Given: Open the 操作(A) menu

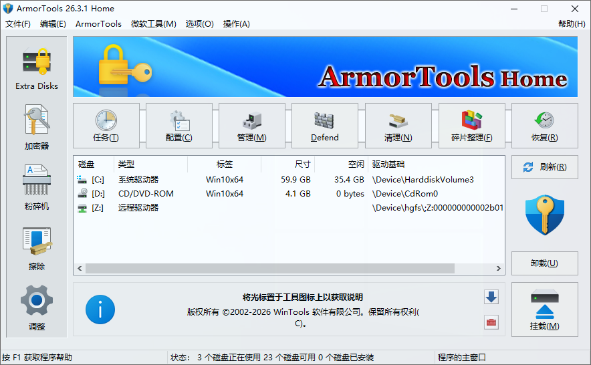Looking at the screenshot, I should coord(236,24).
